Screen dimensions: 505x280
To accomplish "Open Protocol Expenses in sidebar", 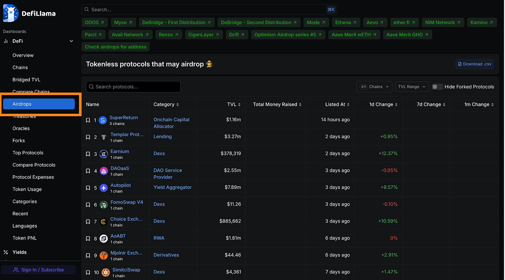I will (x=33, y=177).
